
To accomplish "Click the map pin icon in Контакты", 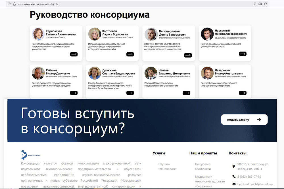I will click(x=234, y=166).
